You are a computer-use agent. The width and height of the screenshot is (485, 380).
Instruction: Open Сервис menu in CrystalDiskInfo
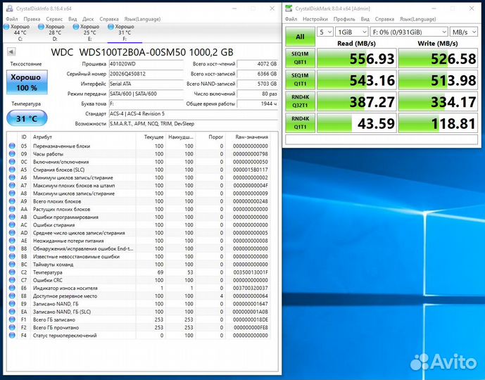[x=54, y=19]
